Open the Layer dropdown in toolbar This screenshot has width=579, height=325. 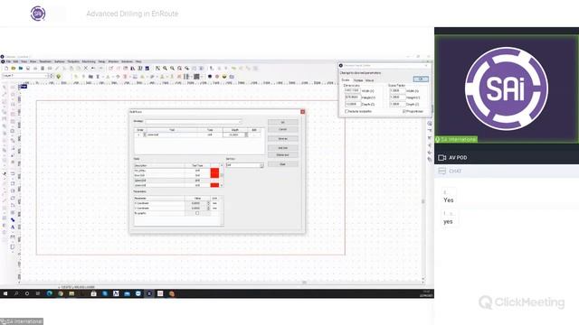pos(26,76)
